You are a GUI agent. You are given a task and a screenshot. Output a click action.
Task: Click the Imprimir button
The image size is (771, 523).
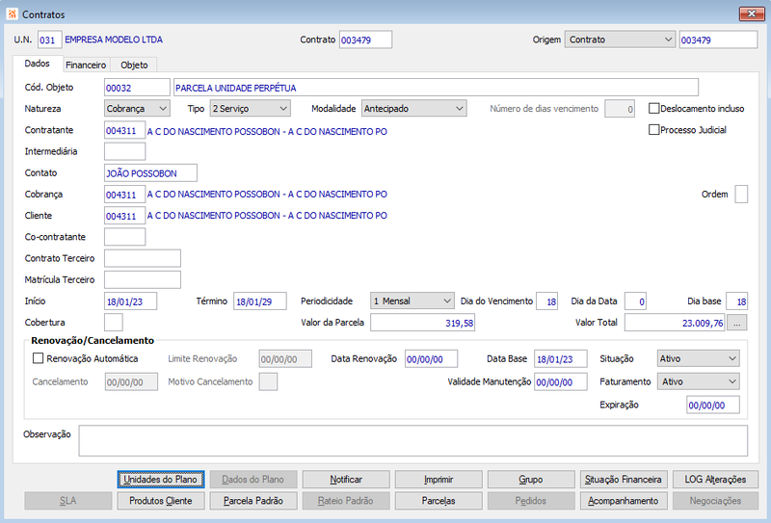(439, 480)
